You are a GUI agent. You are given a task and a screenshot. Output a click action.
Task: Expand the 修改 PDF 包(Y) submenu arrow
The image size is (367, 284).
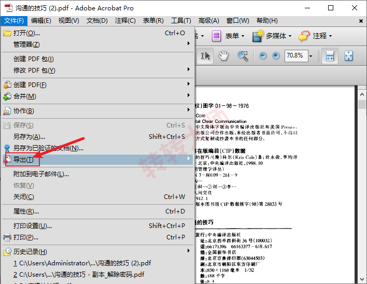tap(188, 69)
